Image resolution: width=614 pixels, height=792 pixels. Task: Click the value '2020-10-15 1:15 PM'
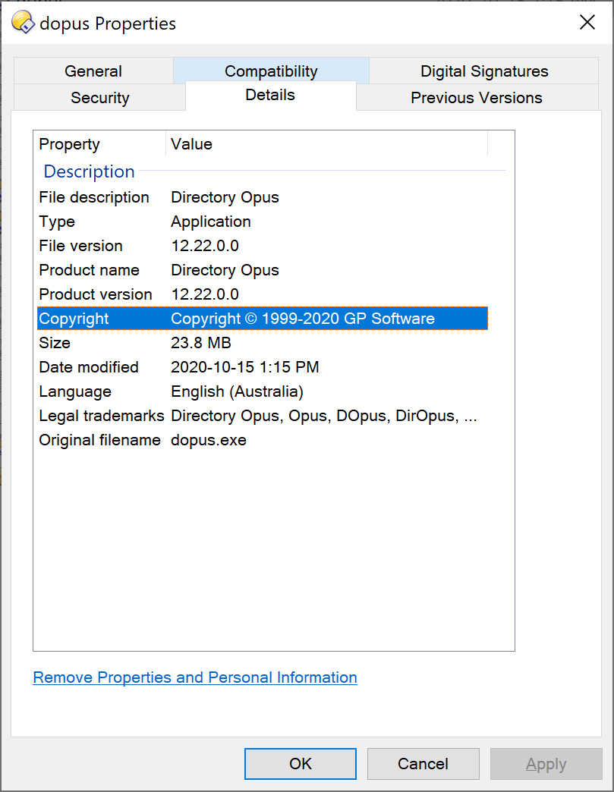(244, 366)
